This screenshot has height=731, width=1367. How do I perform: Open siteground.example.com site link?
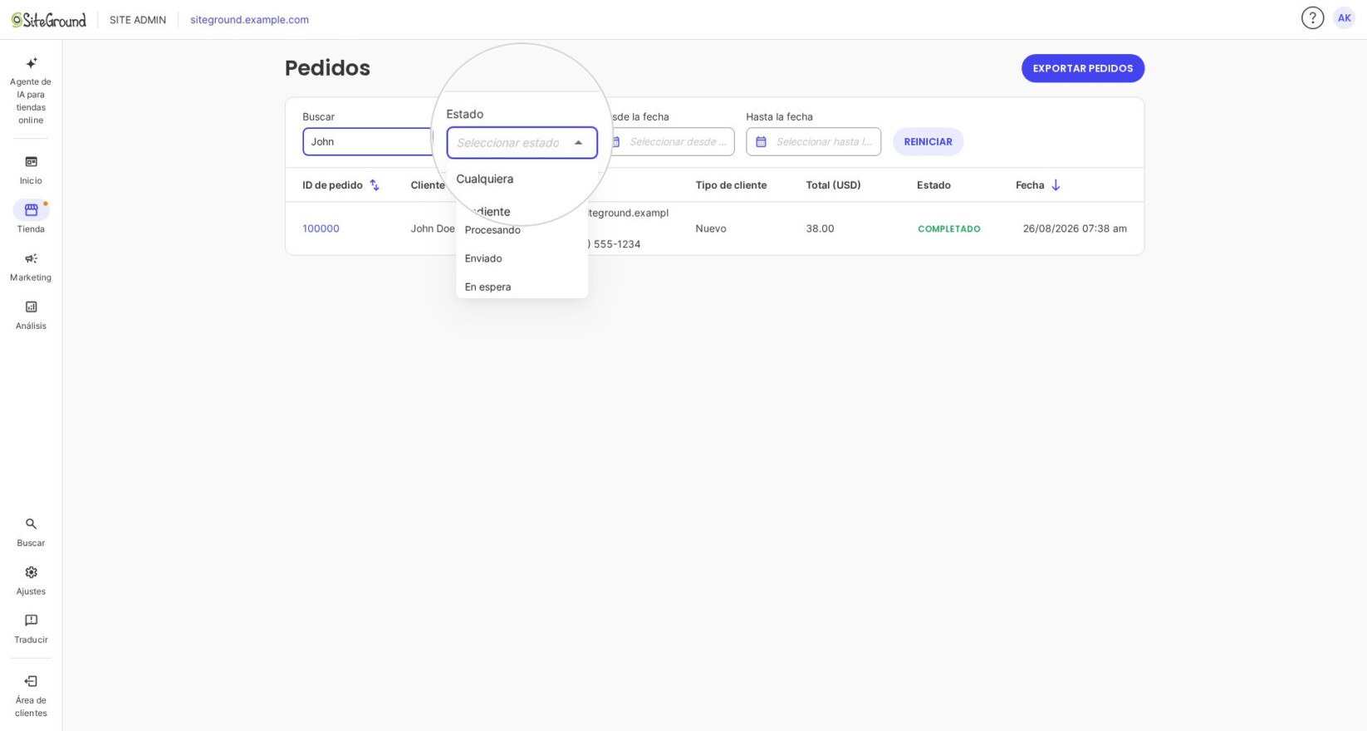coord(249,20)
